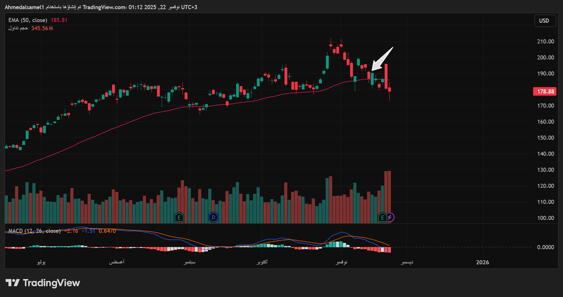Click the orange signal value 0.6470

[x=107, y=231]
